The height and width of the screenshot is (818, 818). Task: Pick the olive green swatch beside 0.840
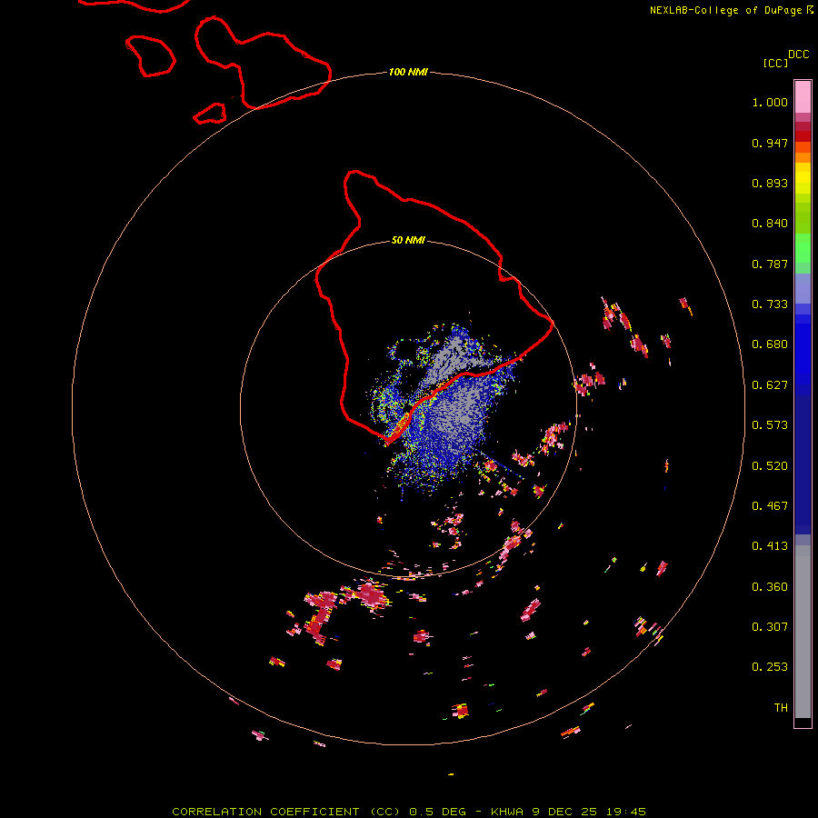pos(803,218)
